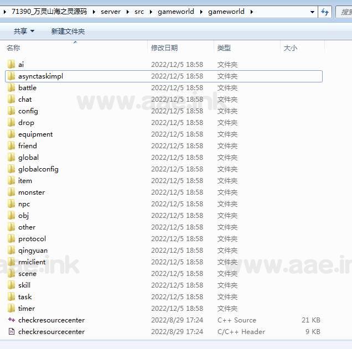Select the globalconfig folder icon
The image size is (352, 349).
[11, 169]
